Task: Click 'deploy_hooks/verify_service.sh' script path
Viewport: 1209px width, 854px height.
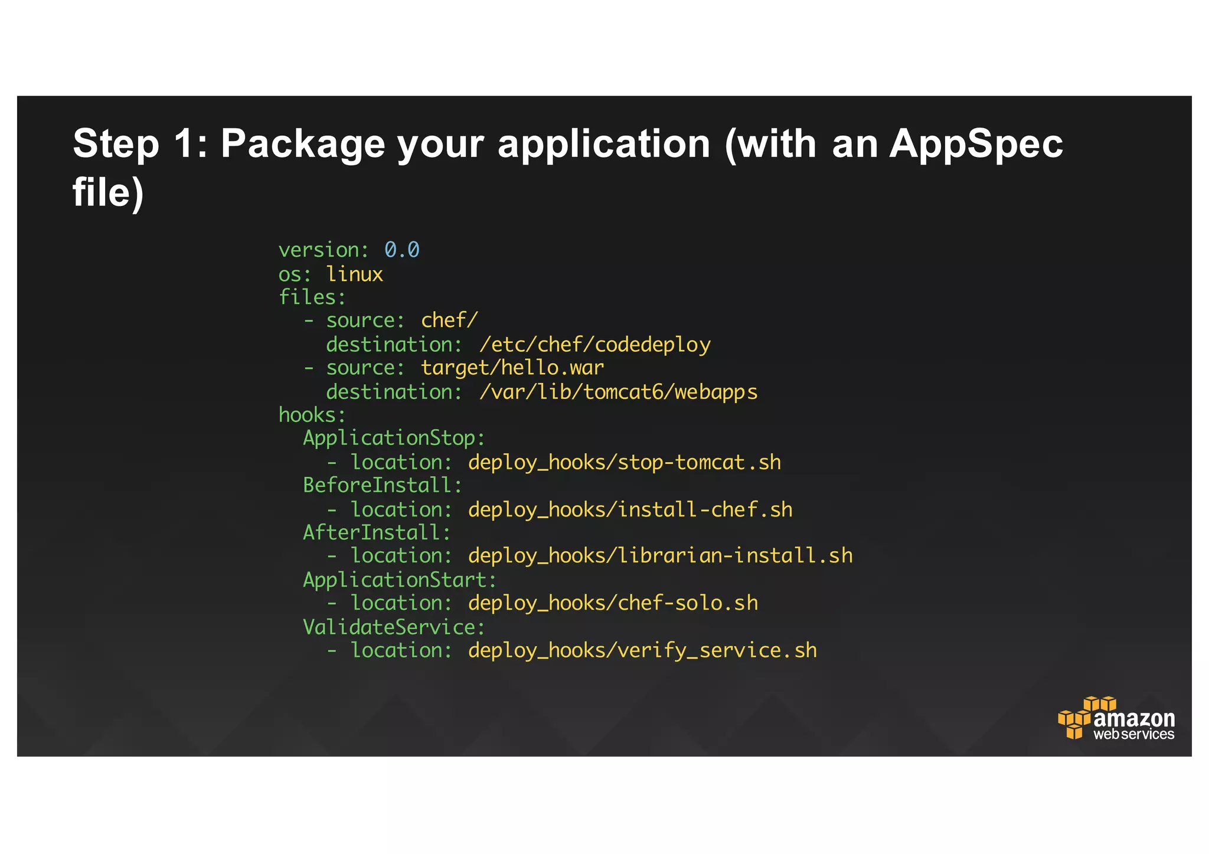Action: click(x=642, y=651)
